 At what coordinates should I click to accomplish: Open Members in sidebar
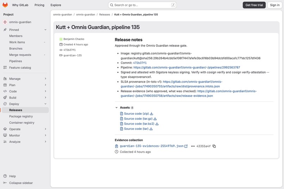tap(16, 36)
